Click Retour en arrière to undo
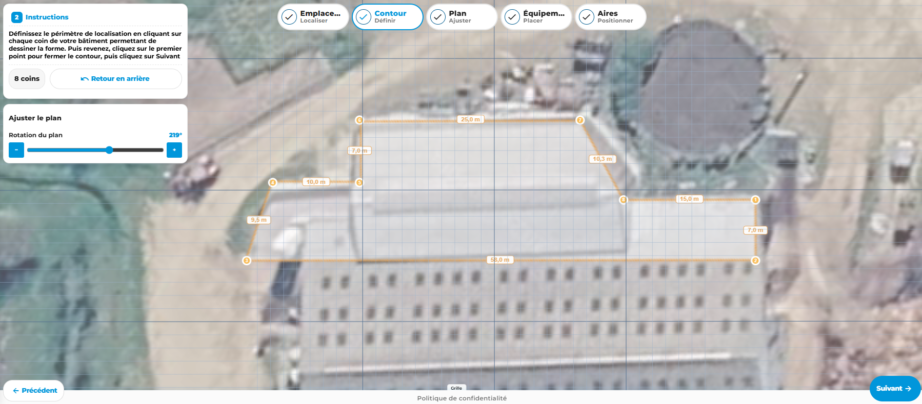 point(116,79)
